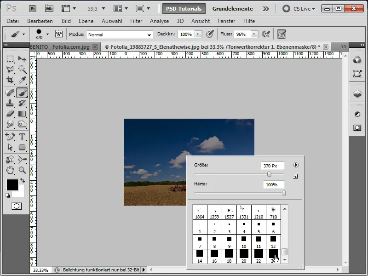Select the Magic Wand tool
Screen dimensions: 368x276
(x=22, y=69)
